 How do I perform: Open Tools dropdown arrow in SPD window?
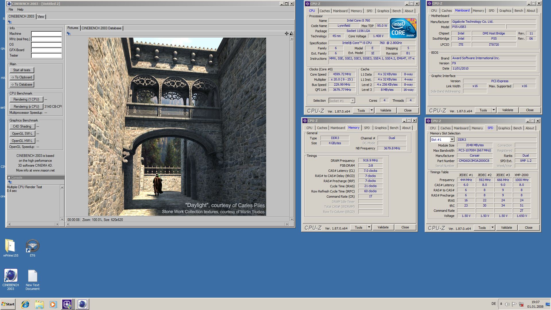tap(492, 228)
